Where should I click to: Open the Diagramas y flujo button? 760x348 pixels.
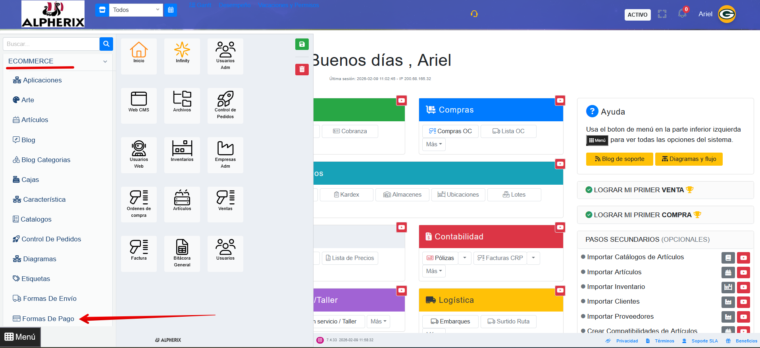pyautogui.click(x=689, y=159)
